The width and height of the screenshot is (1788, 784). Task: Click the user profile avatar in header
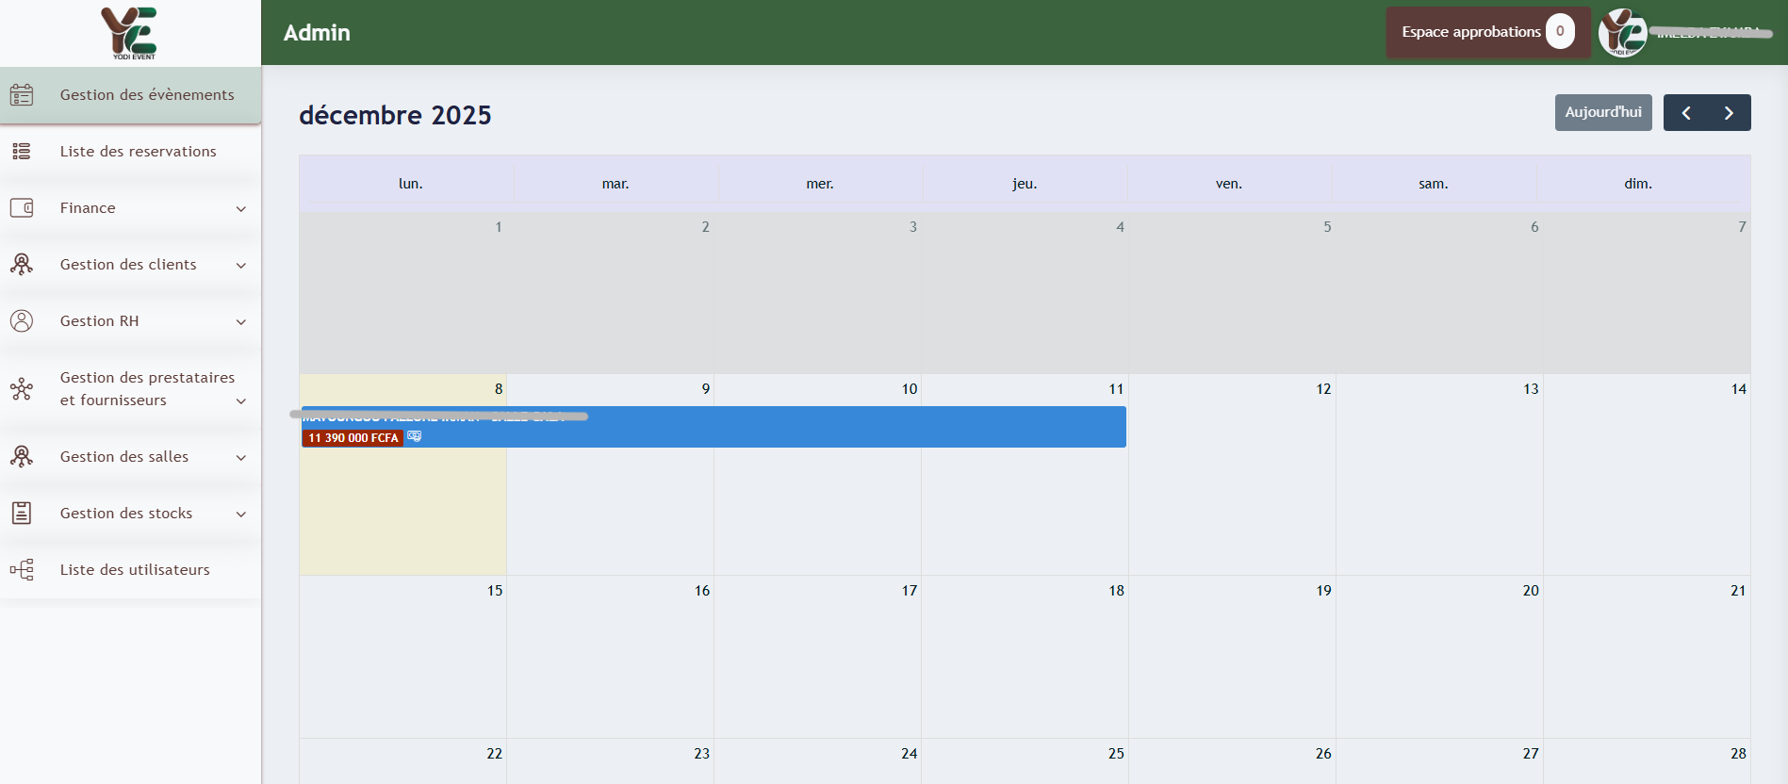point(1622,33)
